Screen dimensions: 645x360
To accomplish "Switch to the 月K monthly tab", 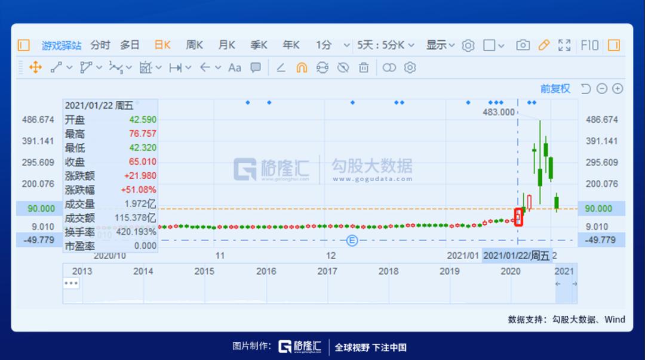I will 226,45.
